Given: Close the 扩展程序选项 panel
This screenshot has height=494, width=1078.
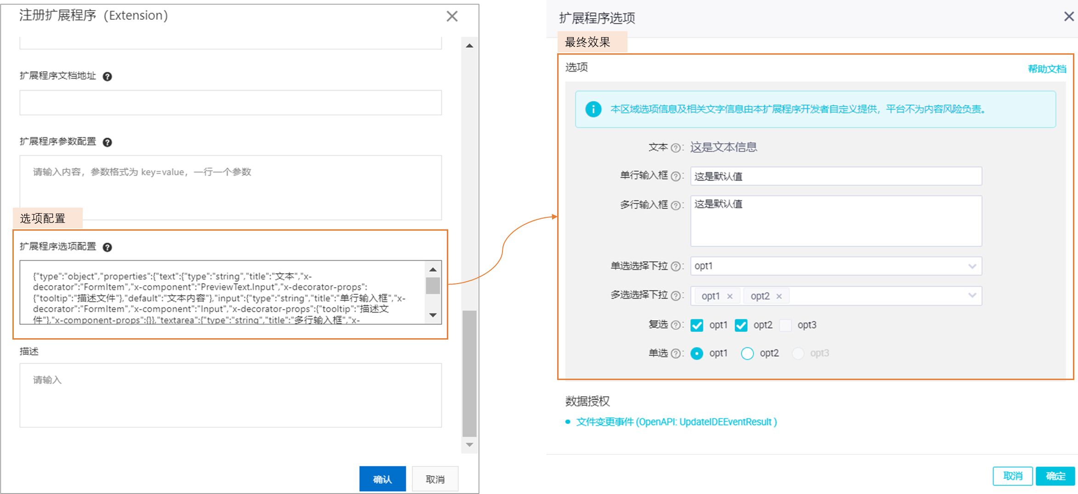Looking at the screenshot, I should tap(1069, 17).
